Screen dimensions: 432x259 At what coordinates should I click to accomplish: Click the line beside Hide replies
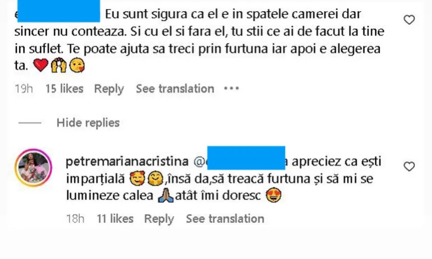pyautogui.click(x=30, y=123)
